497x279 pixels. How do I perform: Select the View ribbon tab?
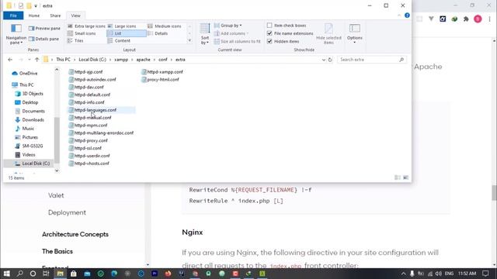click(x=76, y=15)
